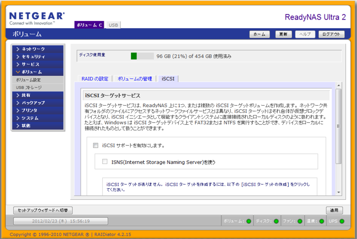Expand プリンタ menu in sidebar
This screenshot has height=239, width=357.
point(38,110)
